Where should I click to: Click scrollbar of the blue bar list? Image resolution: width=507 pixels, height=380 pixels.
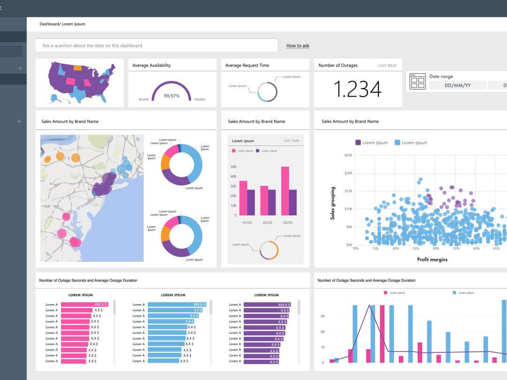211,307
